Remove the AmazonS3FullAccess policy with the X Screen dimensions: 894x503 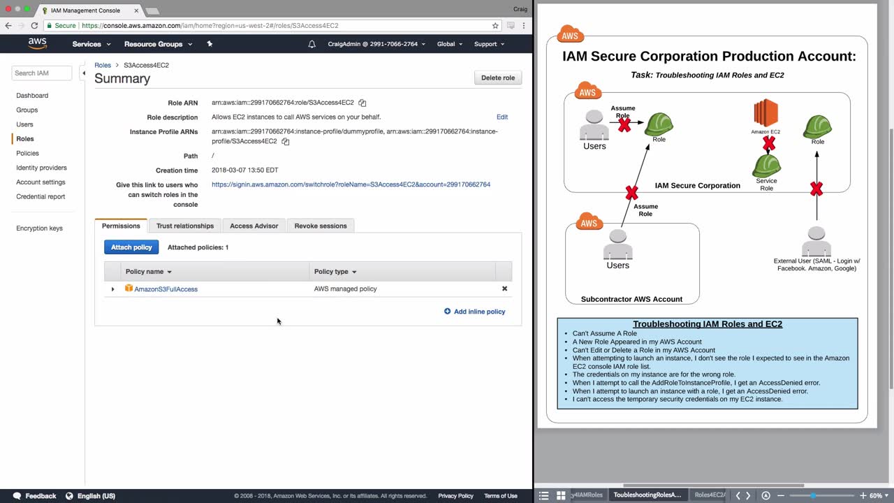click(x=504, y=289)
